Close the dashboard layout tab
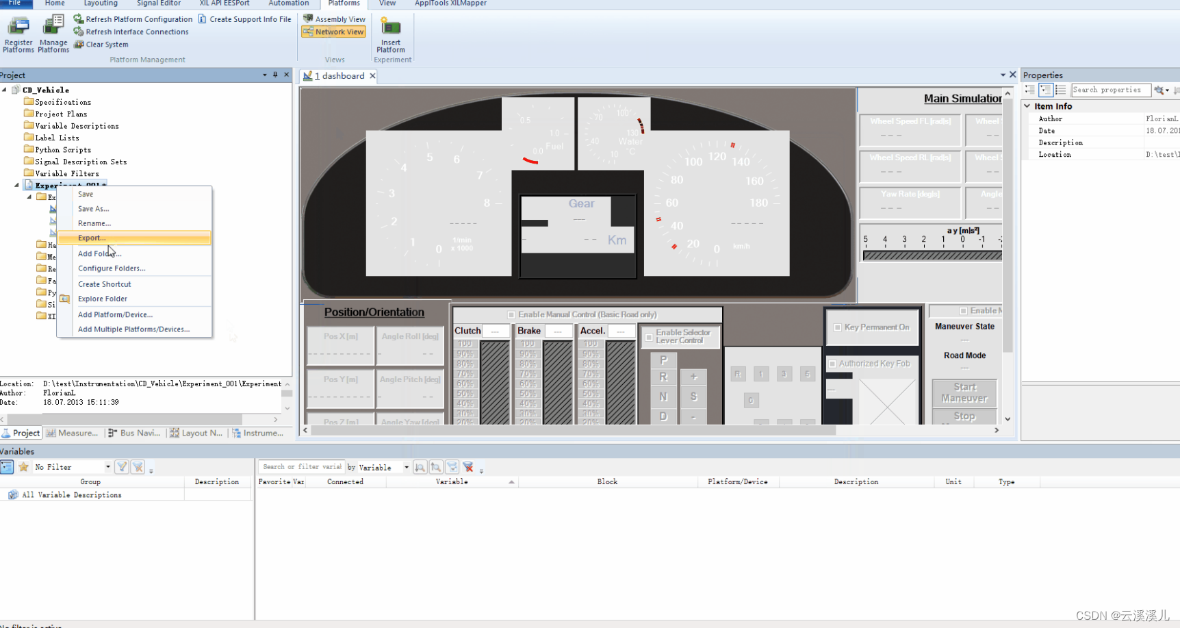Image resolution: width=1180 pixels, height=628 pixels. [x=373, y=76]
